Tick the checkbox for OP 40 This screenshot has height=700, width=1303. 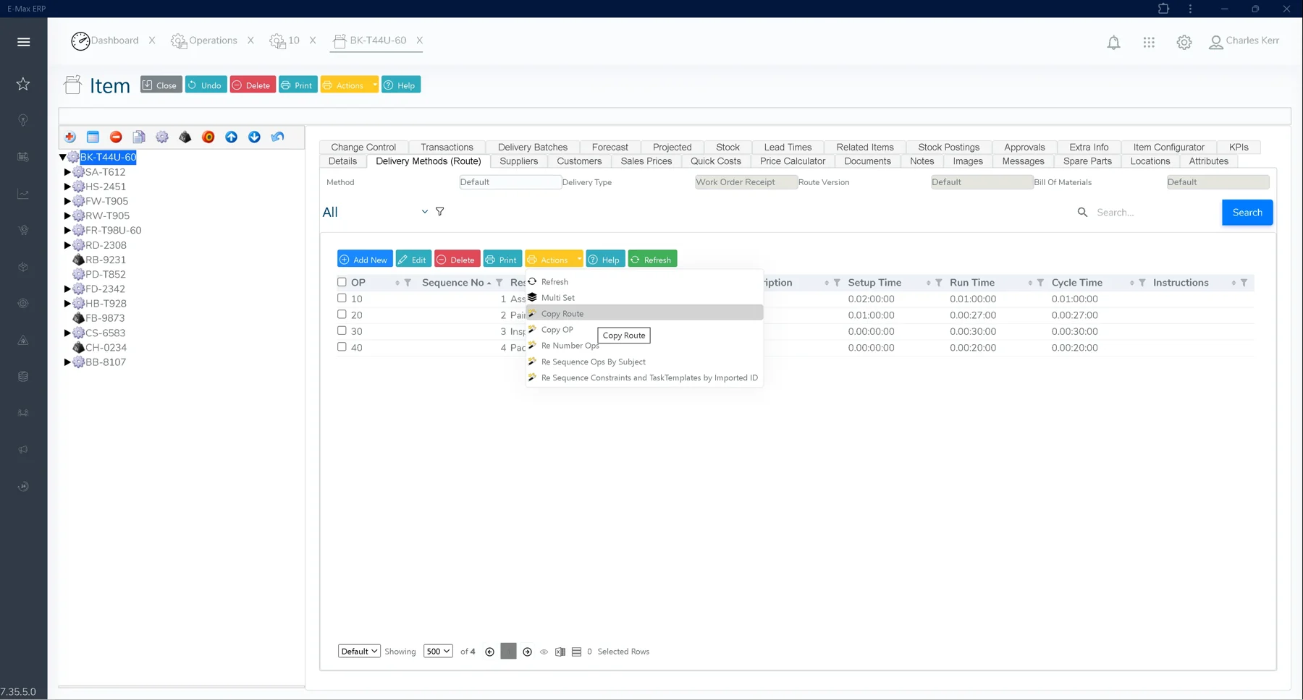342,347
